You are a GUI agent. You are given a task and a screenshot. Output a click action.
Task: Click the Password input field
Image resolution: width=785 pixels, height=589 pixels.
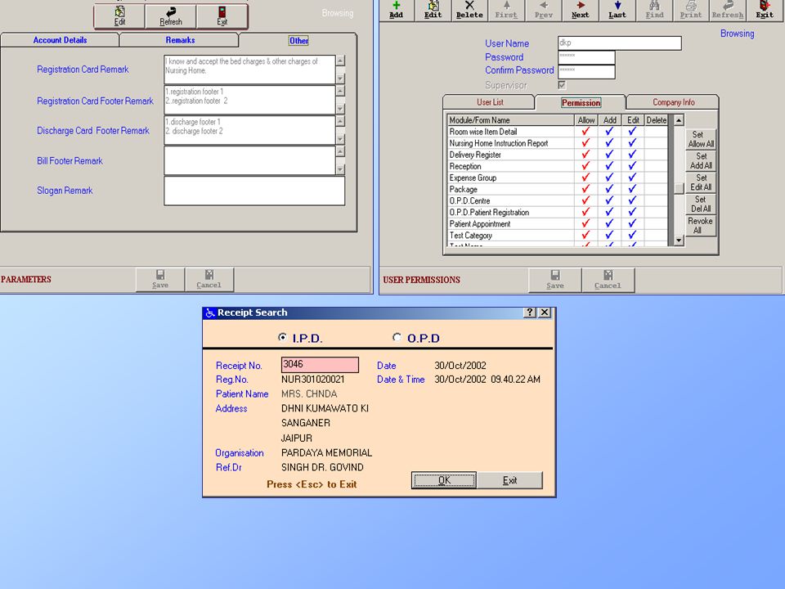586,57
